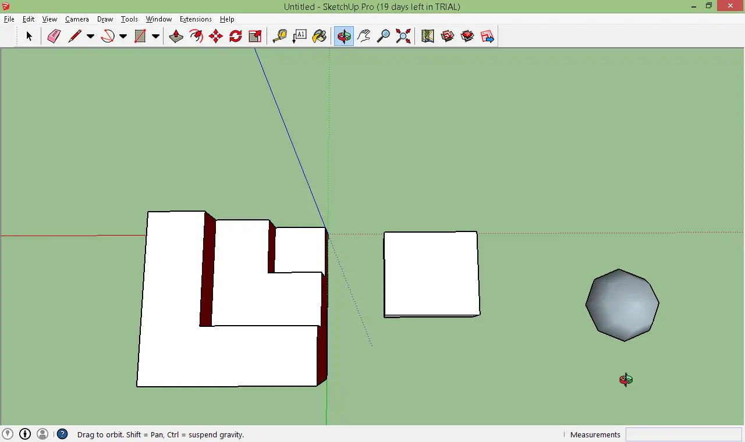
Task: Choose the Move tool
Action: (215, 36)
